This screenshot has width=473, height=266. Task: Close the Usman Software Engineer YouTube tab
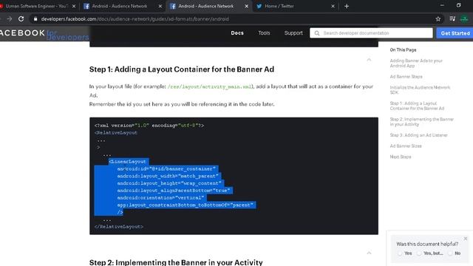(74, 6)
